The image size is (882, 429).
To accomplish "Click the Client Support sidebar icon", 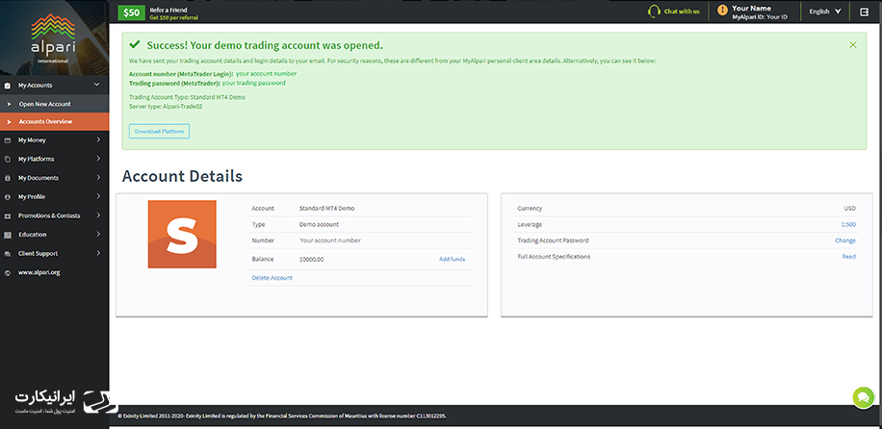I will (x=7, y=254).
